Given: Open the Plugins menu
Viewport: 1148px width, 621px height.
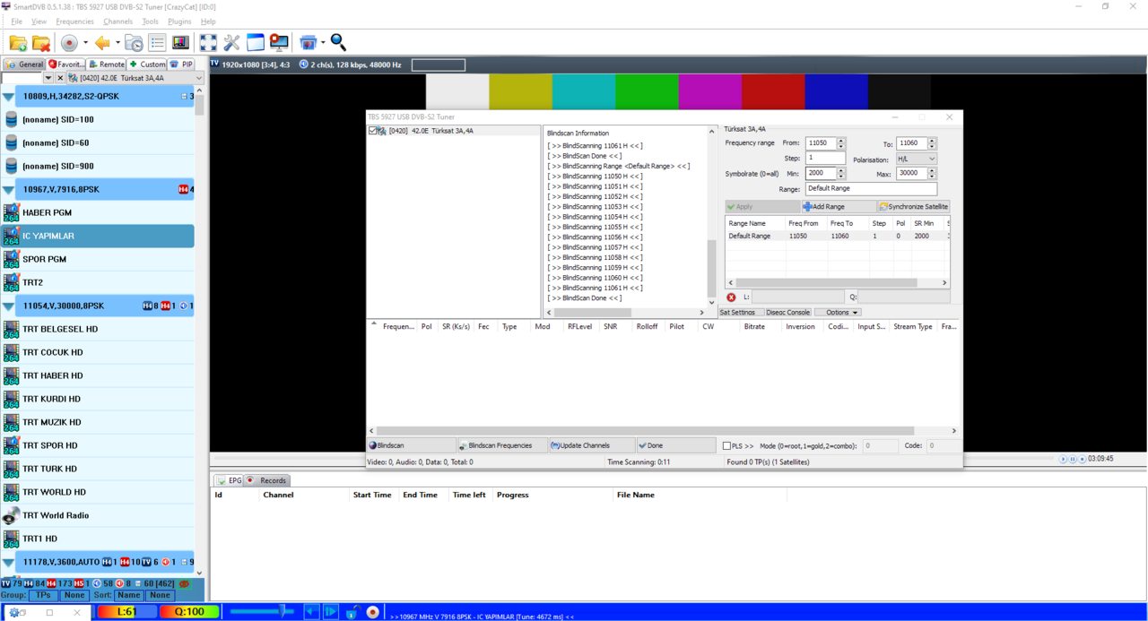Looking at the screenshot, I should [x=179, y=22].
